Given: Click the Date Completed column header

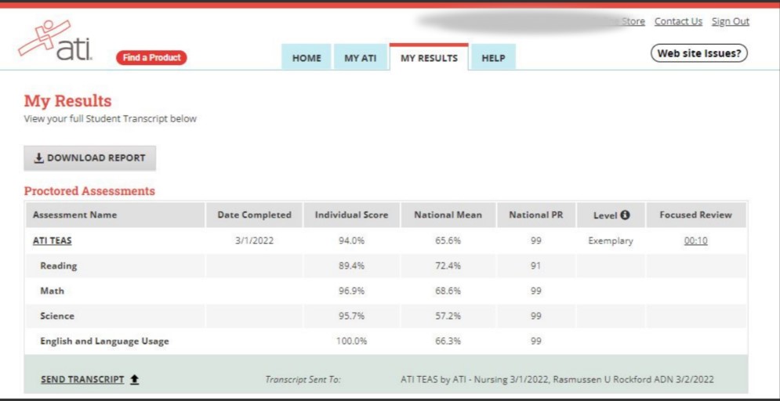Looking at the screenshot, I should (x=254, y=215).
